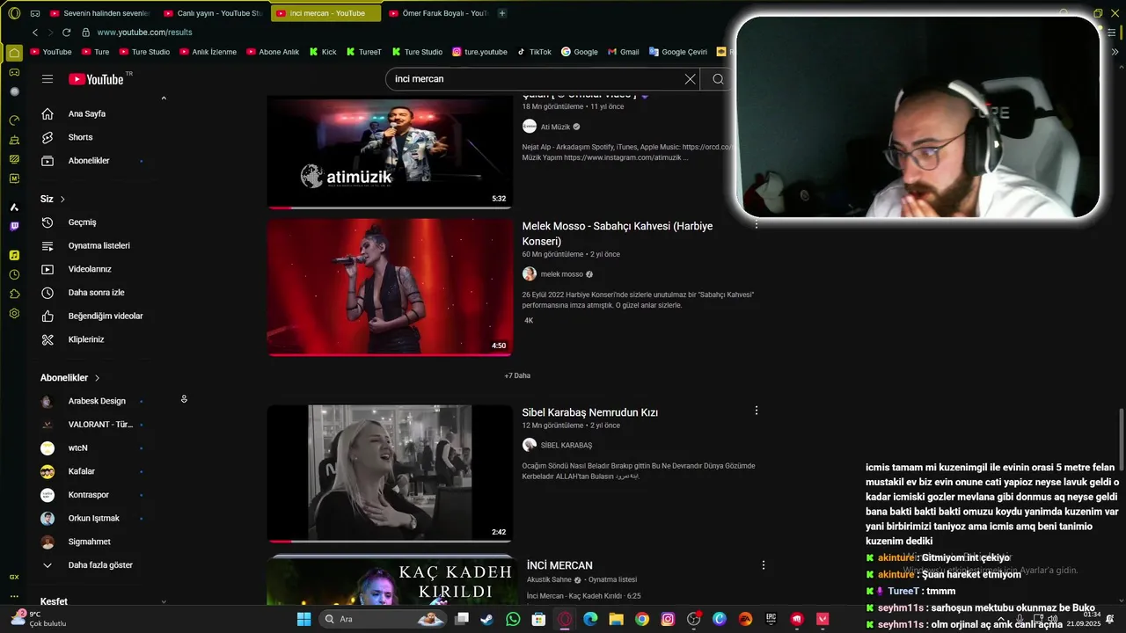The image size is (1126, 633).
Task: Open SİBEL KARABAŞ channel name
Action: pyautogui.click(x=566, y=445)
